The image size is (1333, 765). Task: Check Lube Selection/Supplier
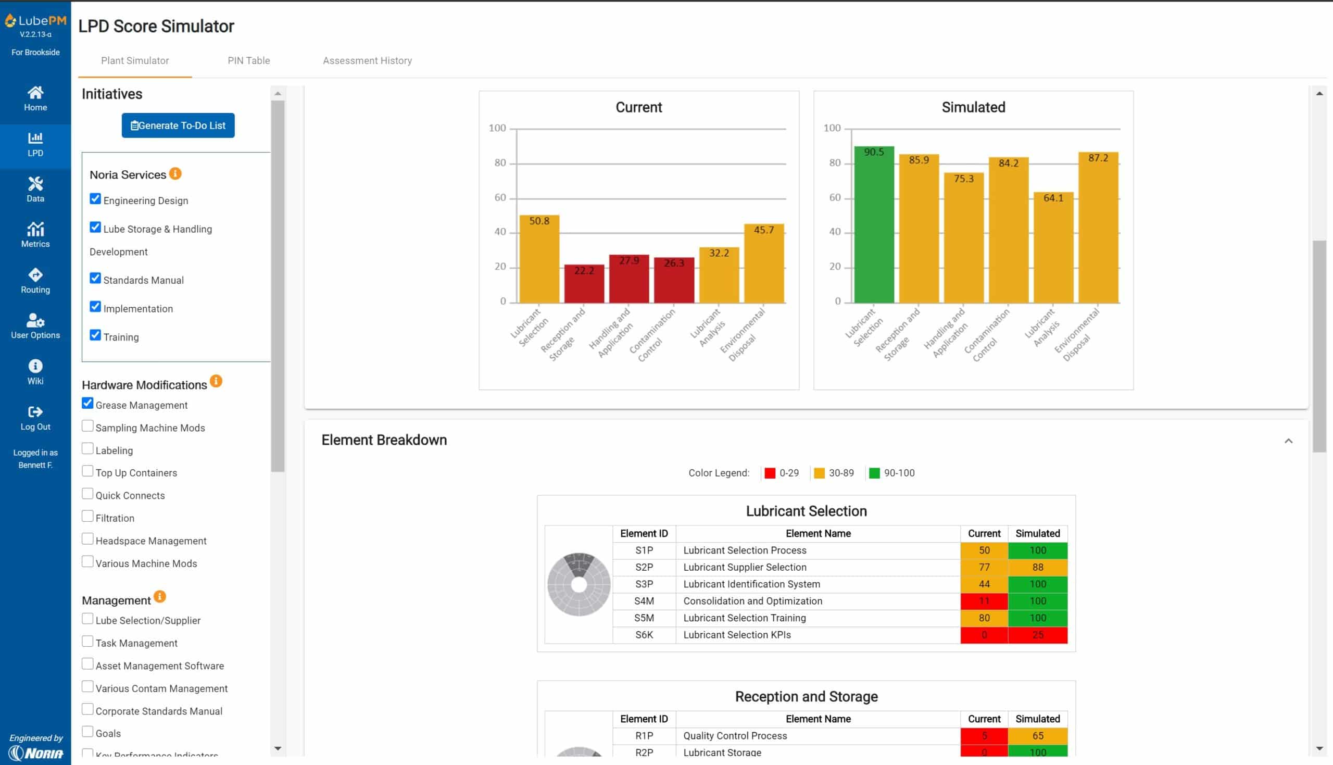tap(87, 619)
